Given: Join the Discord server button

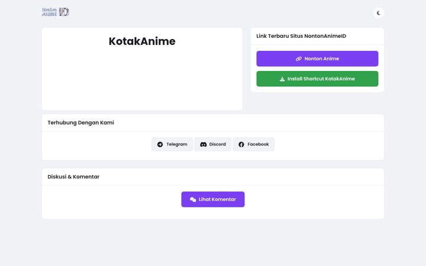Looking at the screenshot, I should click(x=213, y=144).
